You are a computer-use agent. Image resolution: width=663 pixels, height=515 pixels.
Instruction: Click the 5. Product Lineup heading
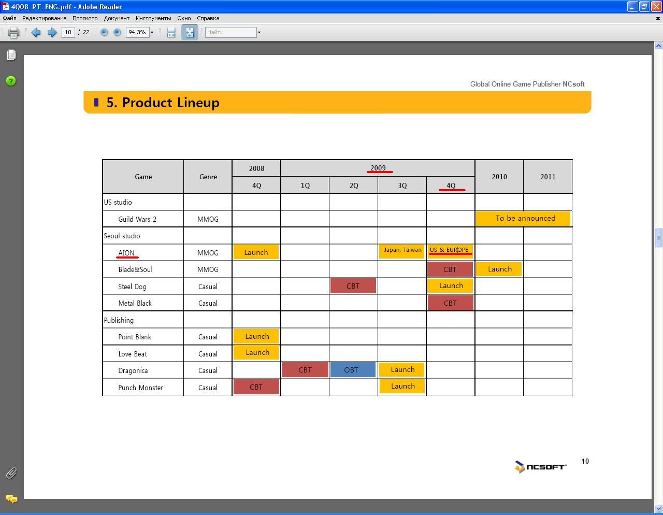[x=163, y=103]
